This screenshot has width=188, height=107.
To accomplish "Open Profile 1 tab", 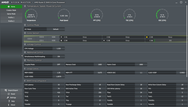I will click(11, 17).
